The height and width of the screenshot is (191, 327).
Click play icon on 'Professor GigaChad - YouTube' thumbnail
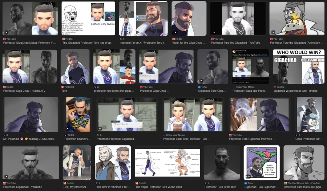coord(7,176)
